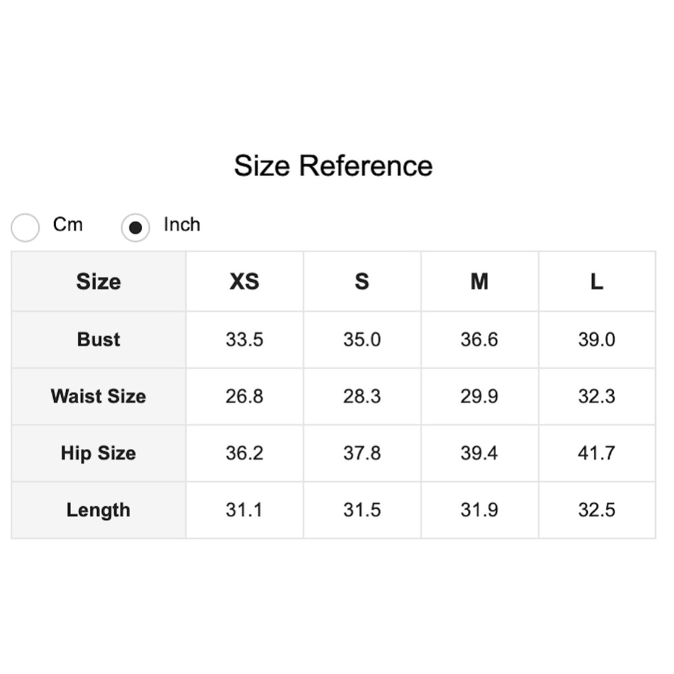Select the L column header

(596, 282)
